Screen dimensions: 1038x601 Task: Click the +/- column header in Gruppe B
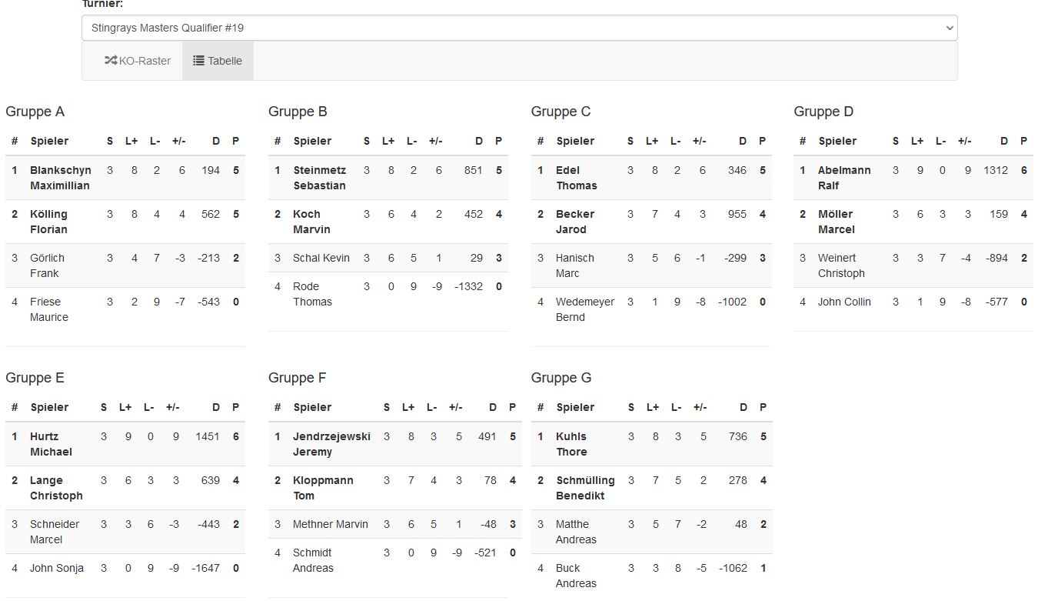coord(435,141)
